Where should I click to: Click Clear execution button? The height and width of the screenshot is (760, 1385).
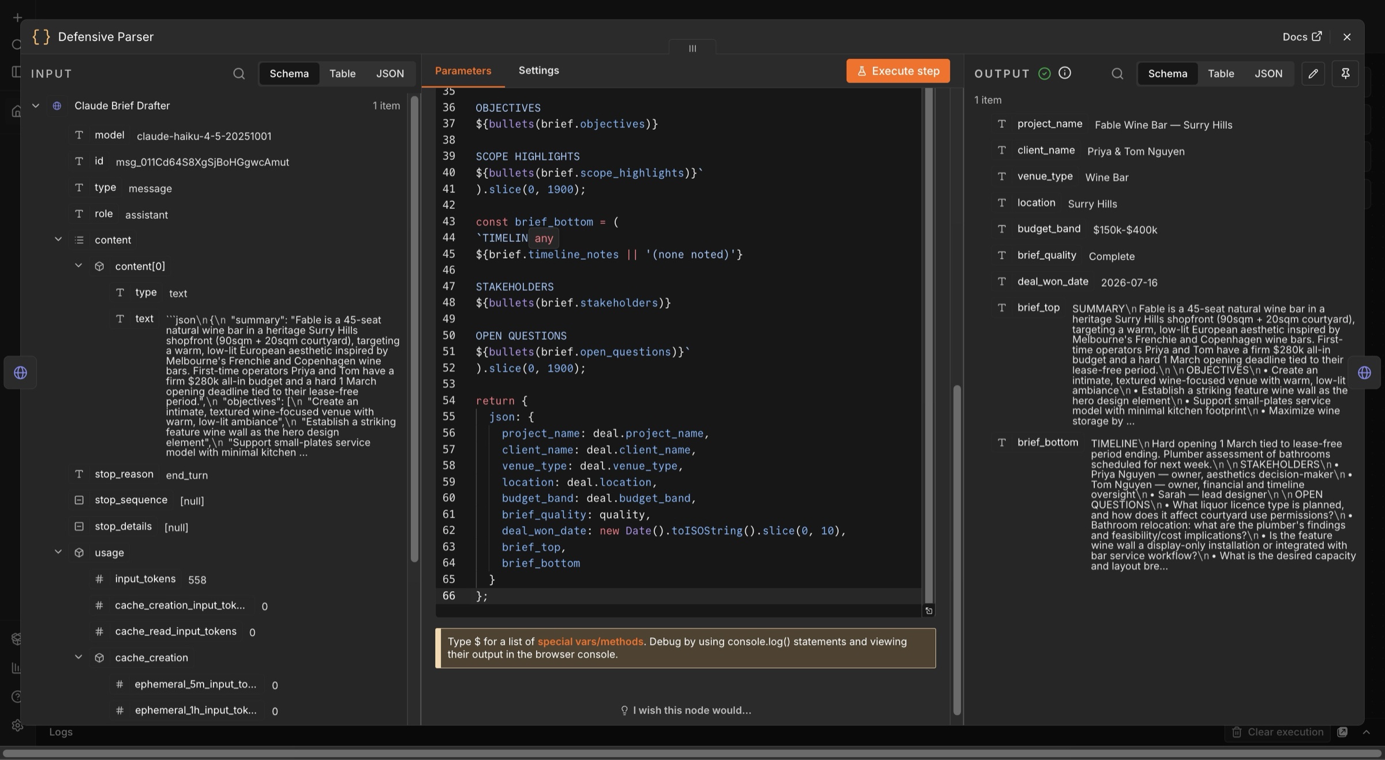[x=1277, y=732]
